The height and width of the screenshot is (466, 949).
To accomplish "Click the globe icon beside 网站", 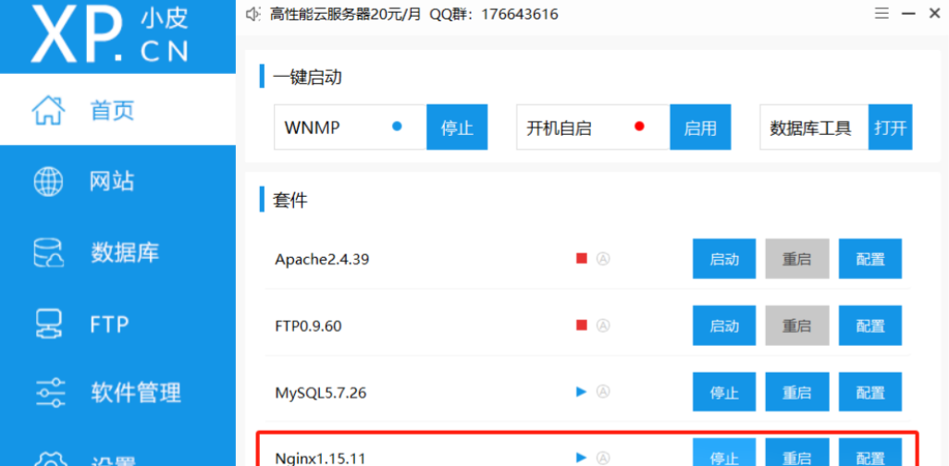I will coord(48,181).
